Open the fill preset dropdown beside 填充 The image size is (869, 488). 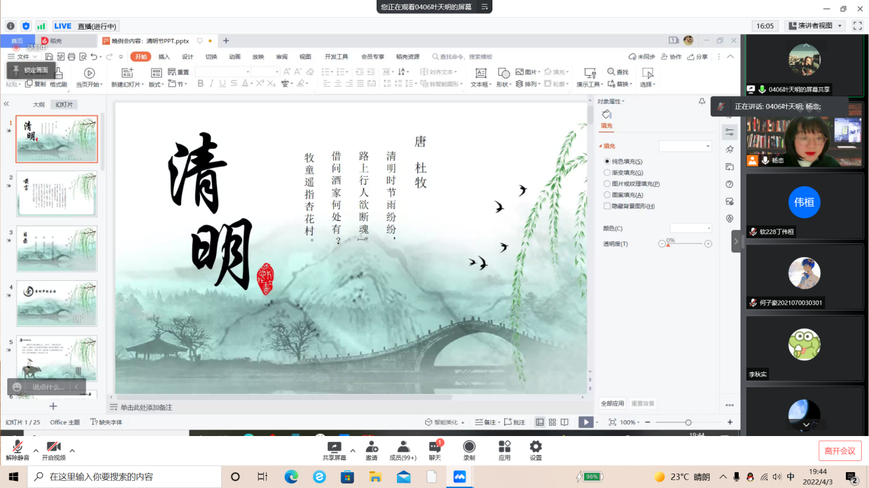coord(685,146)
